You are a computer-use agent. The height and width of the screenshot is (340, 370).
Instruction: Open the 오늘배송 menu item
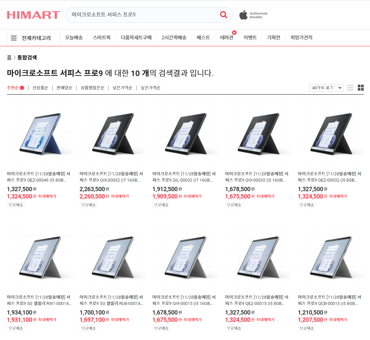pos(74,38)
